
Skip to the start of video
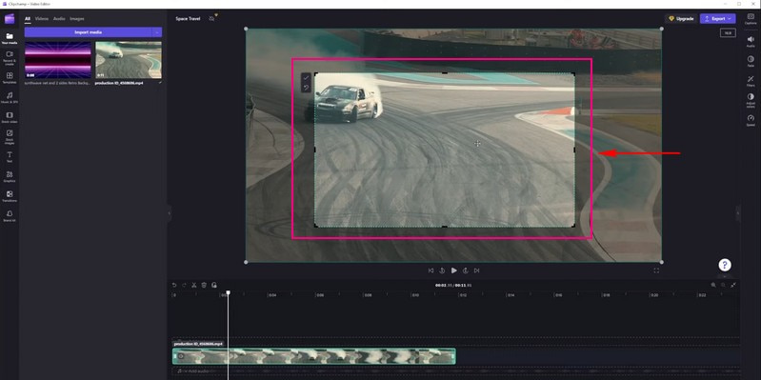pyautogui.click(x=431, y=270)
